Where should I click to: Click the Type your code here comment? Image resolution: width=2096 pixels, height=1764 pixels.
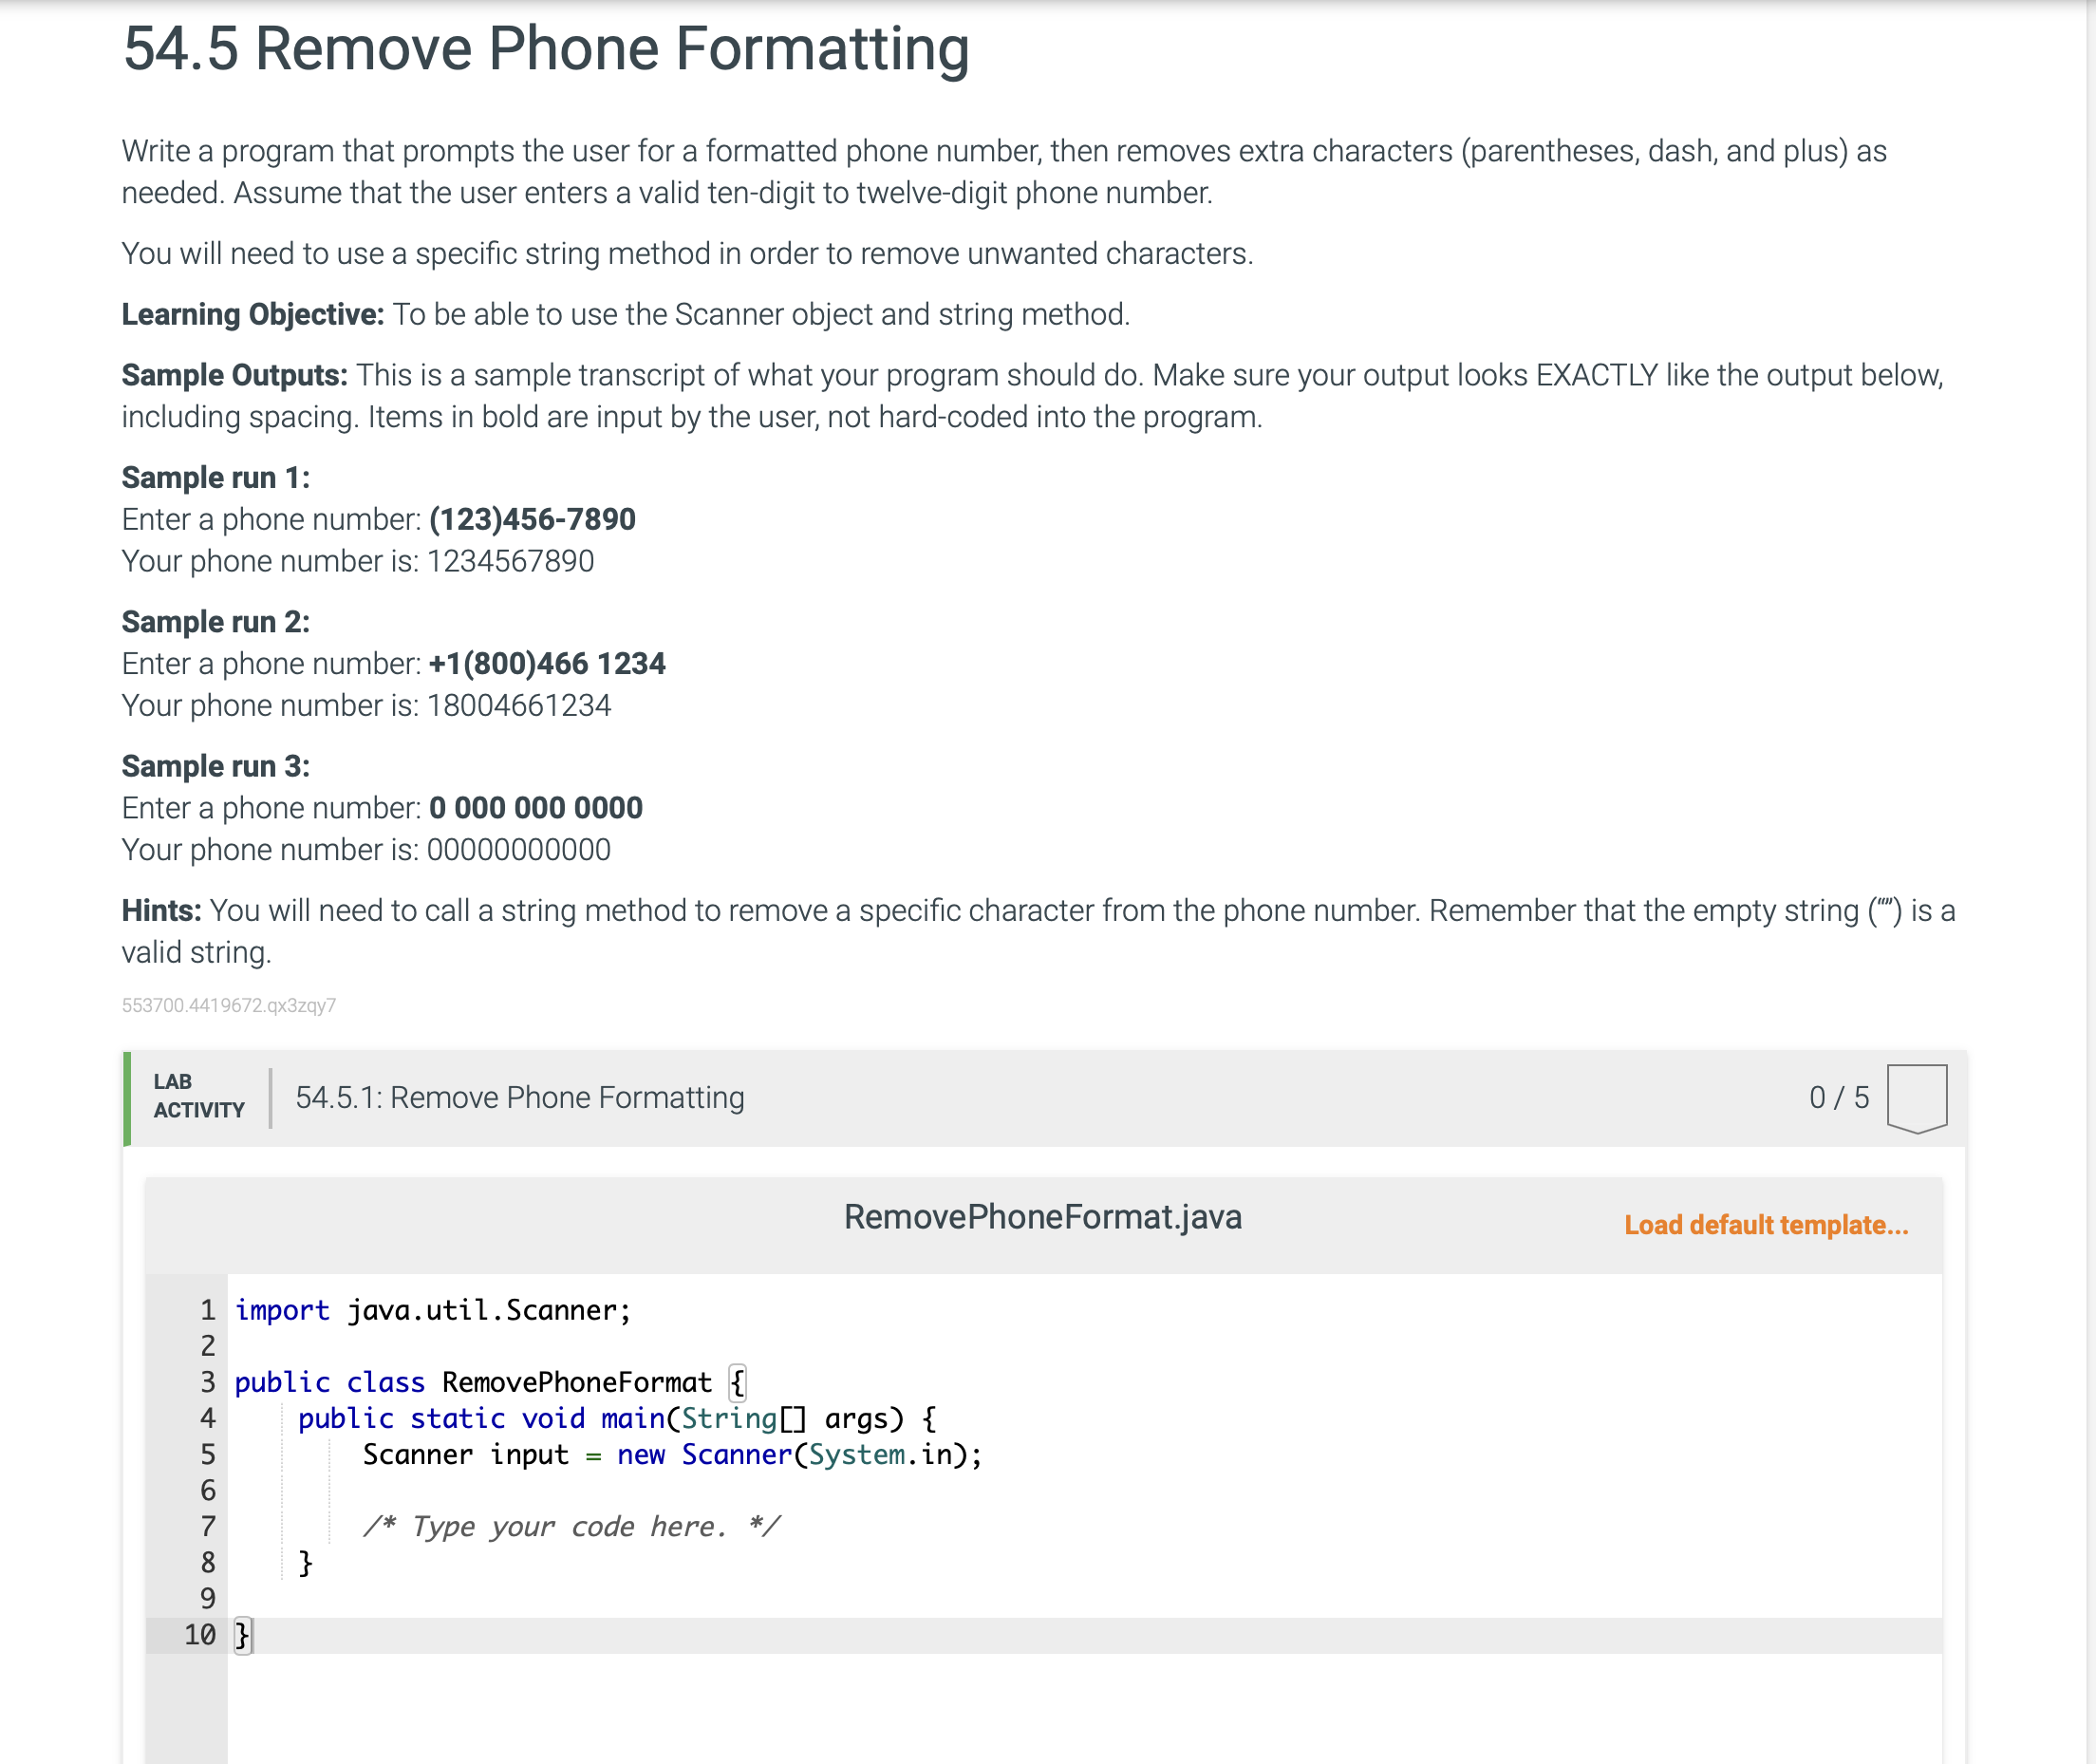(571, 1526)
